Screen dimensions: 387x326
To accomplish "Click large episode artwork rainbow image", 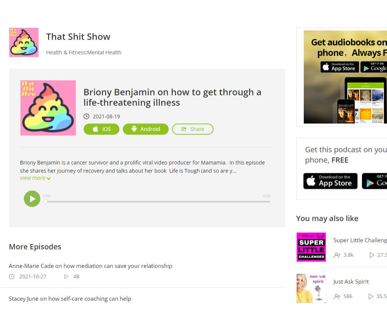I will coord(48,108).
